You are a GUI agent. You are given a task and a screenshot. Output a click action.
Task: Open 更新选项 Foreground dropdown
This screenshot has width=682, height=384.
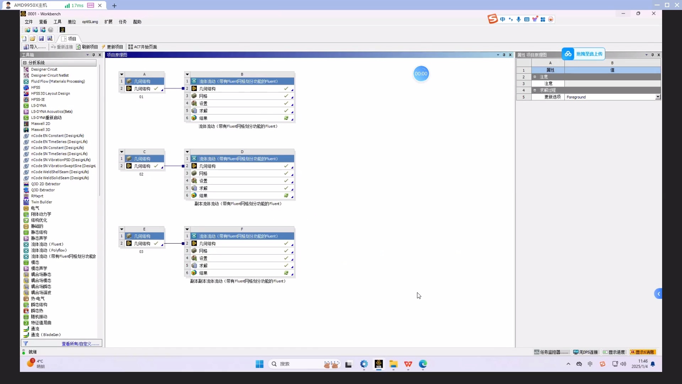point(657,97)
